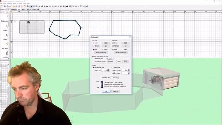The image size is (222, 125).
Task: Click the Thickness (m) spinner arrows
Action: [118, 78]
